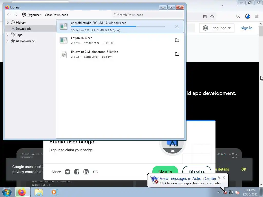Viewport: 263px width, 197px height.
Task: Focus the Search Downloads field
Action: point(148,15)
